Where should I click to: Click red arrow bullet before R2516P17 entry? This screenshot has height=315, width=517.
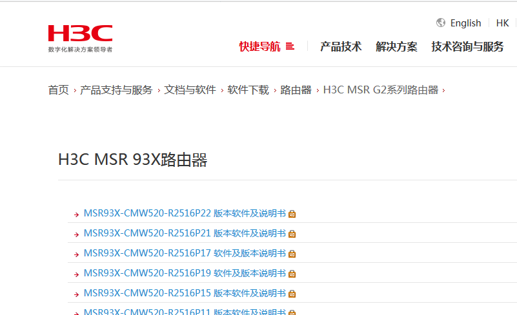point(77,254)
